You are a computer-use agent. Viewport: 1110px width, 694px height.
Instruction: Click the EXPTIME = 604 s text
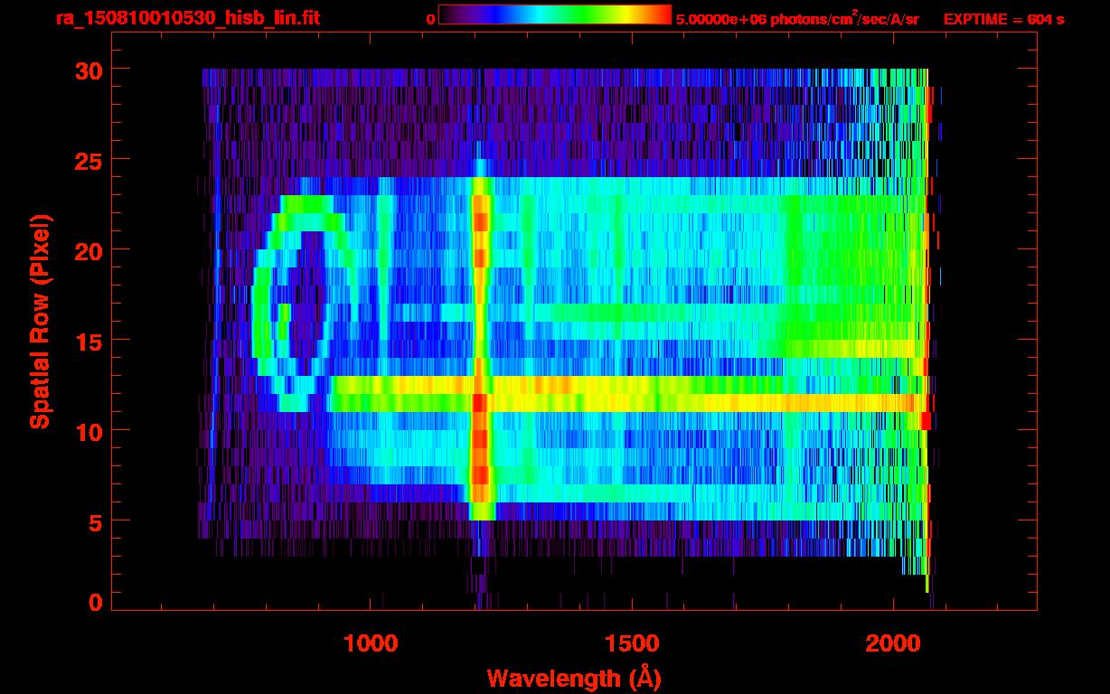(1003, 19)
